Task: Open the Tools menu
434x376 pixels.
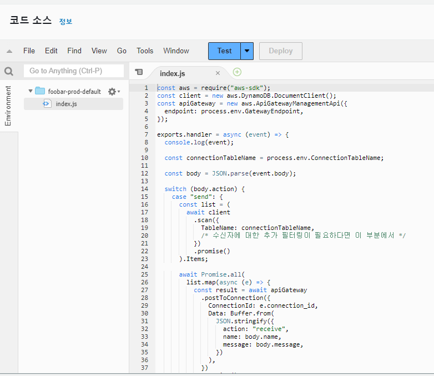Action: (145, 51)
